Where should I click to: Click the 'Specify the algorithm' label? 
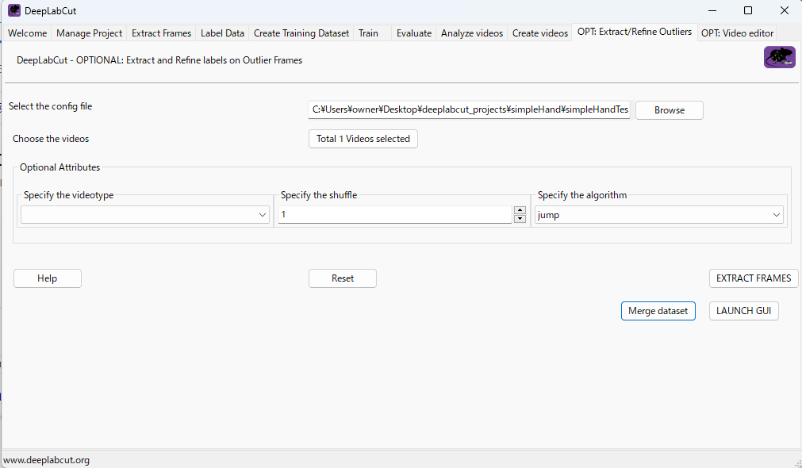582,195
